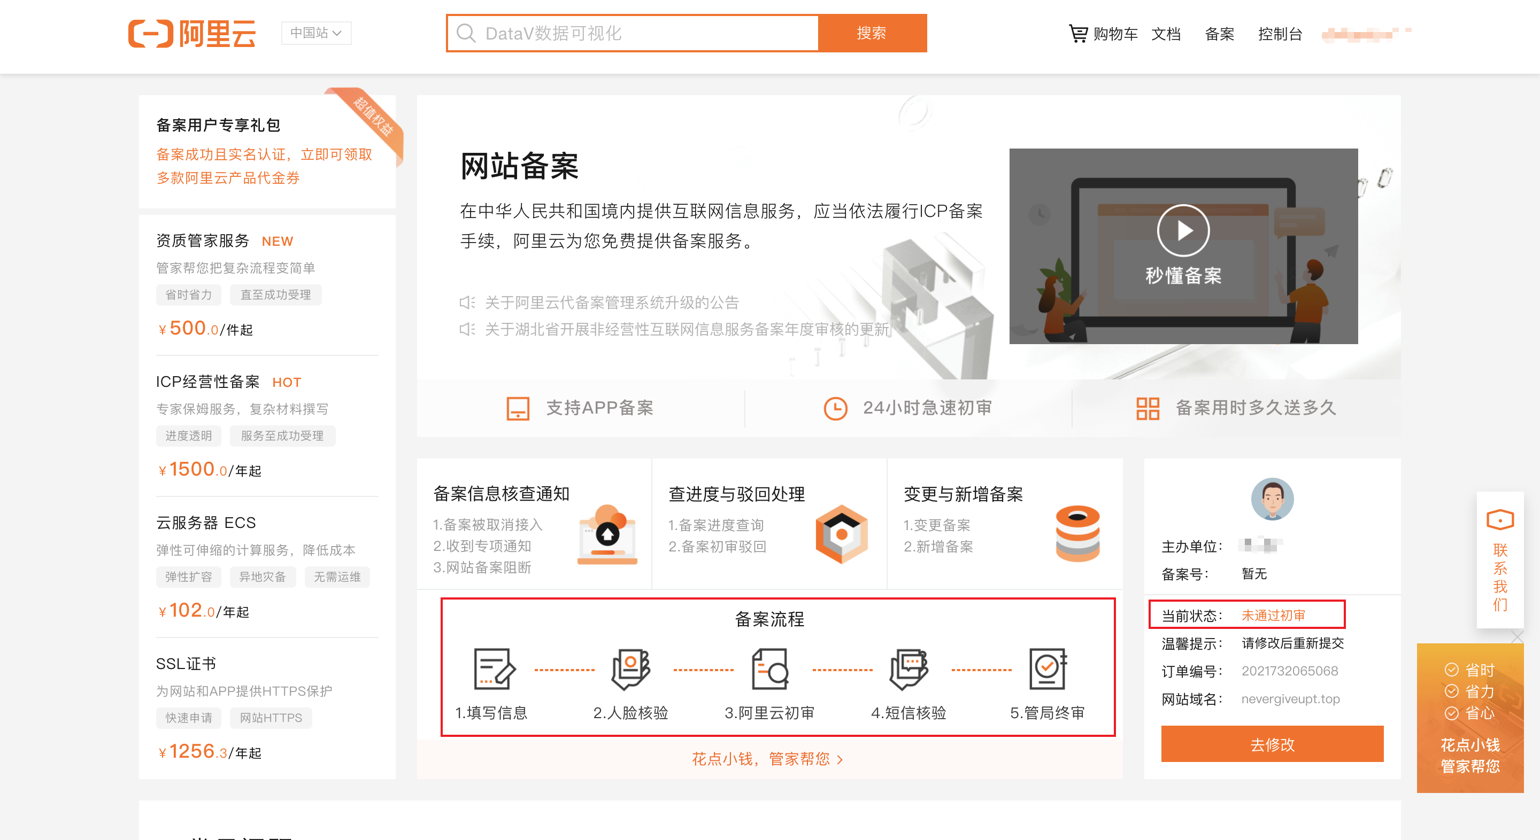1540x840 pixels.
Task: Click domain nevergiveupt.top
Action: pyautogui.click(x=1290, y=698)
